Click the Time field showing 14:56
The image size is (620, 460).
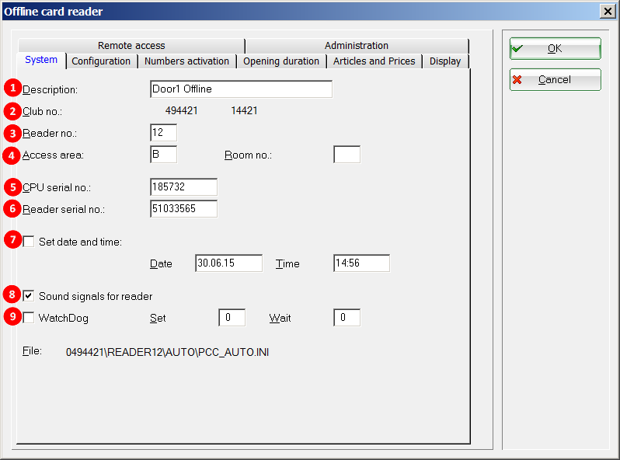point(361,263)
